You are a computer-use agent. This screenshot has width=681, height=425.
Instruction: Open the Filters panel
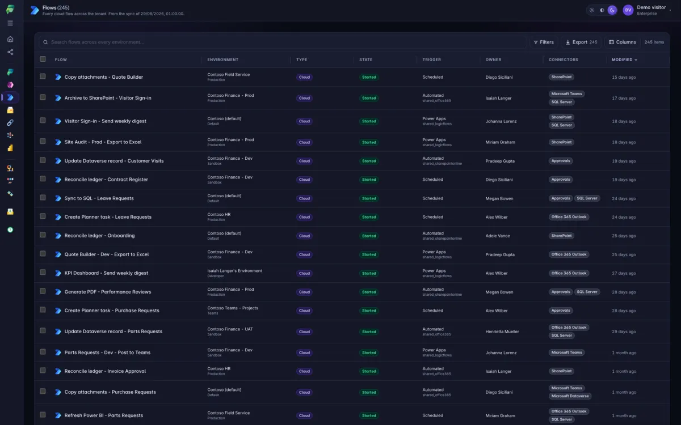point(543,42)
